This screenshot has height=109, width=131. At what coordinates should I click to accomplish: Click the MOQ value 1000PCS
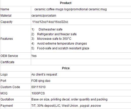(38, 93)
